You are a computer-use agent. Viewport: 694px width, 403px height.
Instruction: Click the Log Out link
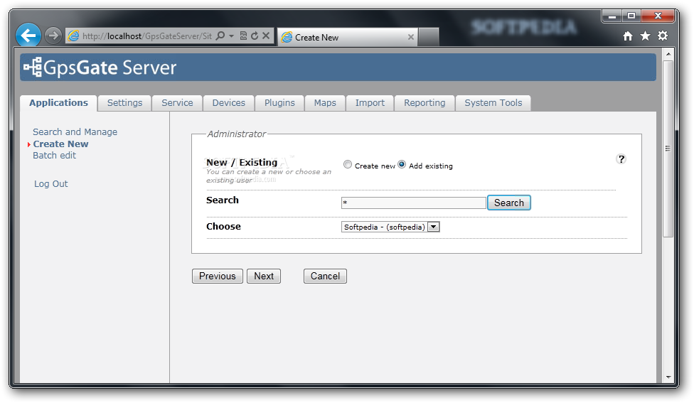(51, 183)
